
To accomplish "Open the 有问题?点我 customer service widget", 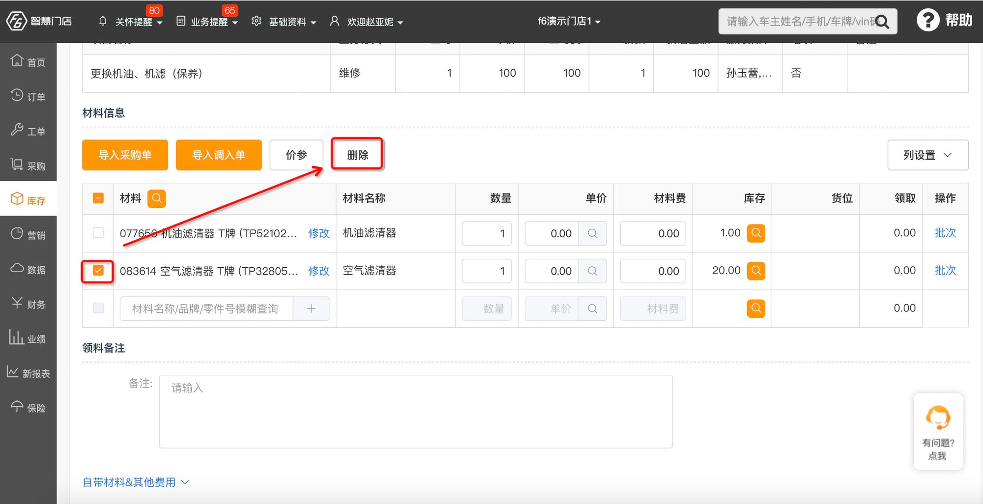I will tap(938, 431).
